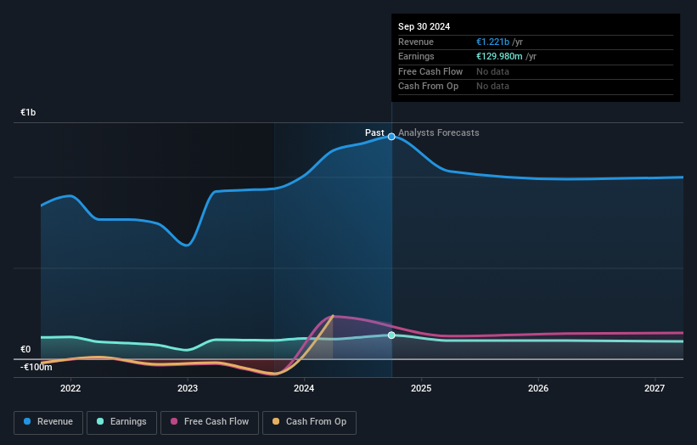Click the 'Sep 30 2024' tooltip date
The height and width of the screenshot is (445, 697).
pyautogui.click(x=424, y=26)
